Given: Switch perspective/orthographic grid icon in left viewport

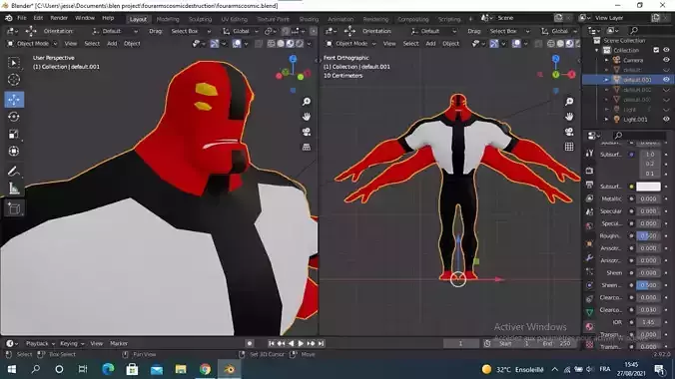Looking at the screenshot, I should [x=307, y=147].
